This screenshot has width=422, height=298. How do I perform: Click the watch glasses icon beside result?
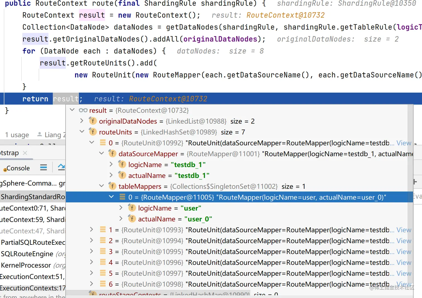point(83,110)
